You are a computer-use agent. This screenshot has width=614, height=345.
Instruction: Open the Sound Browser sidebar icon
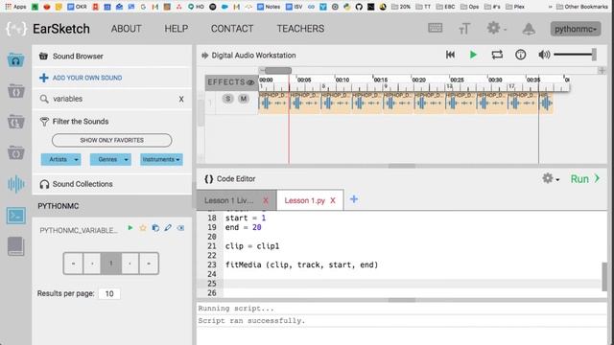click(15, 59)
